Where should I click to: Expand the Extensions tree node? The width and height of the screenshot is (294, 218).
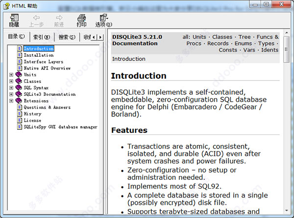tap(11, 101)
